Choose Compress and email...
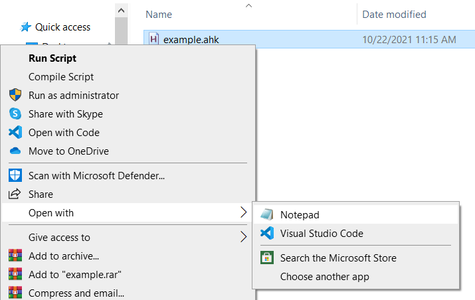Viewport: 475px width, 300px height. (76, 293)
